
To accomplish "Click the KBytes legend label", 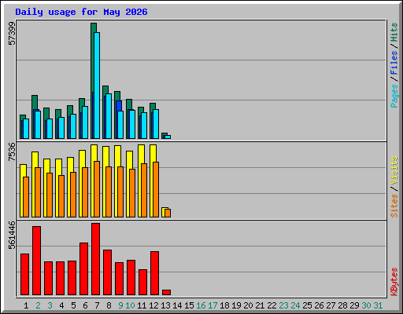I will click(394, 282).
